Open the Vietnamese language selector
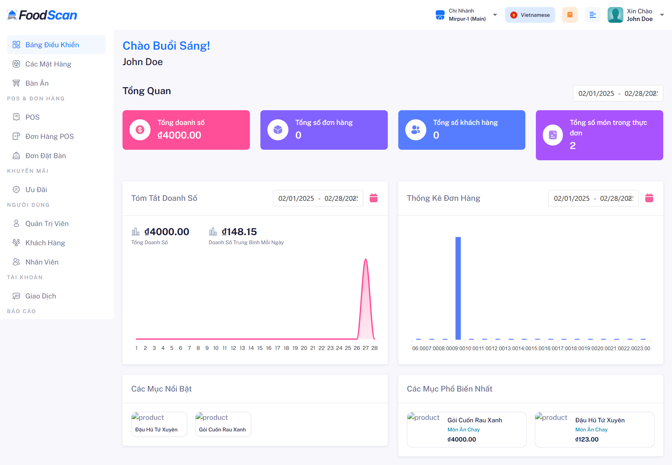672x465 pixels. [530, 15]
